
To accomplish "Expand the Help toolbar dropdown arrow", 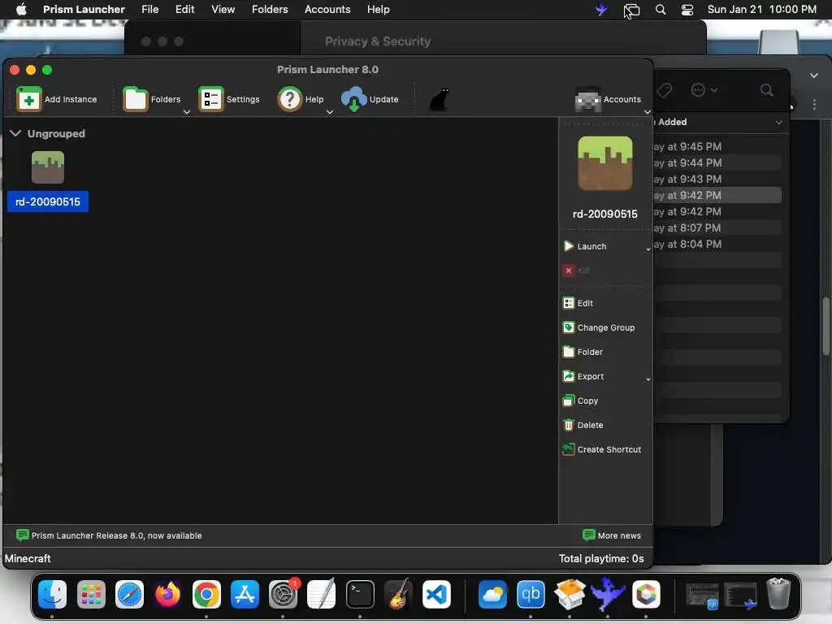I will tap(330, 112).
